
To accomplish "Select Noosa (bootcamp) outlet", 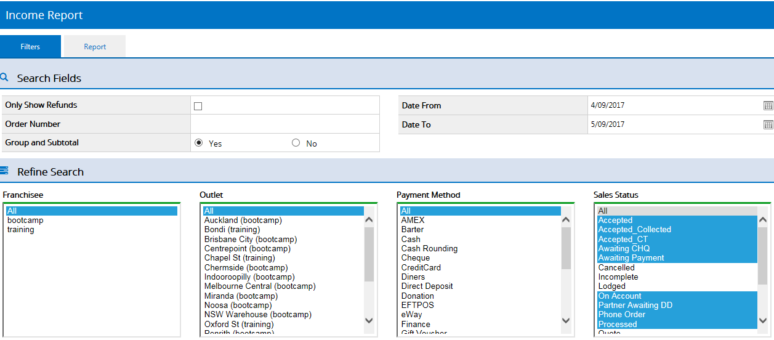I will 283,305.
